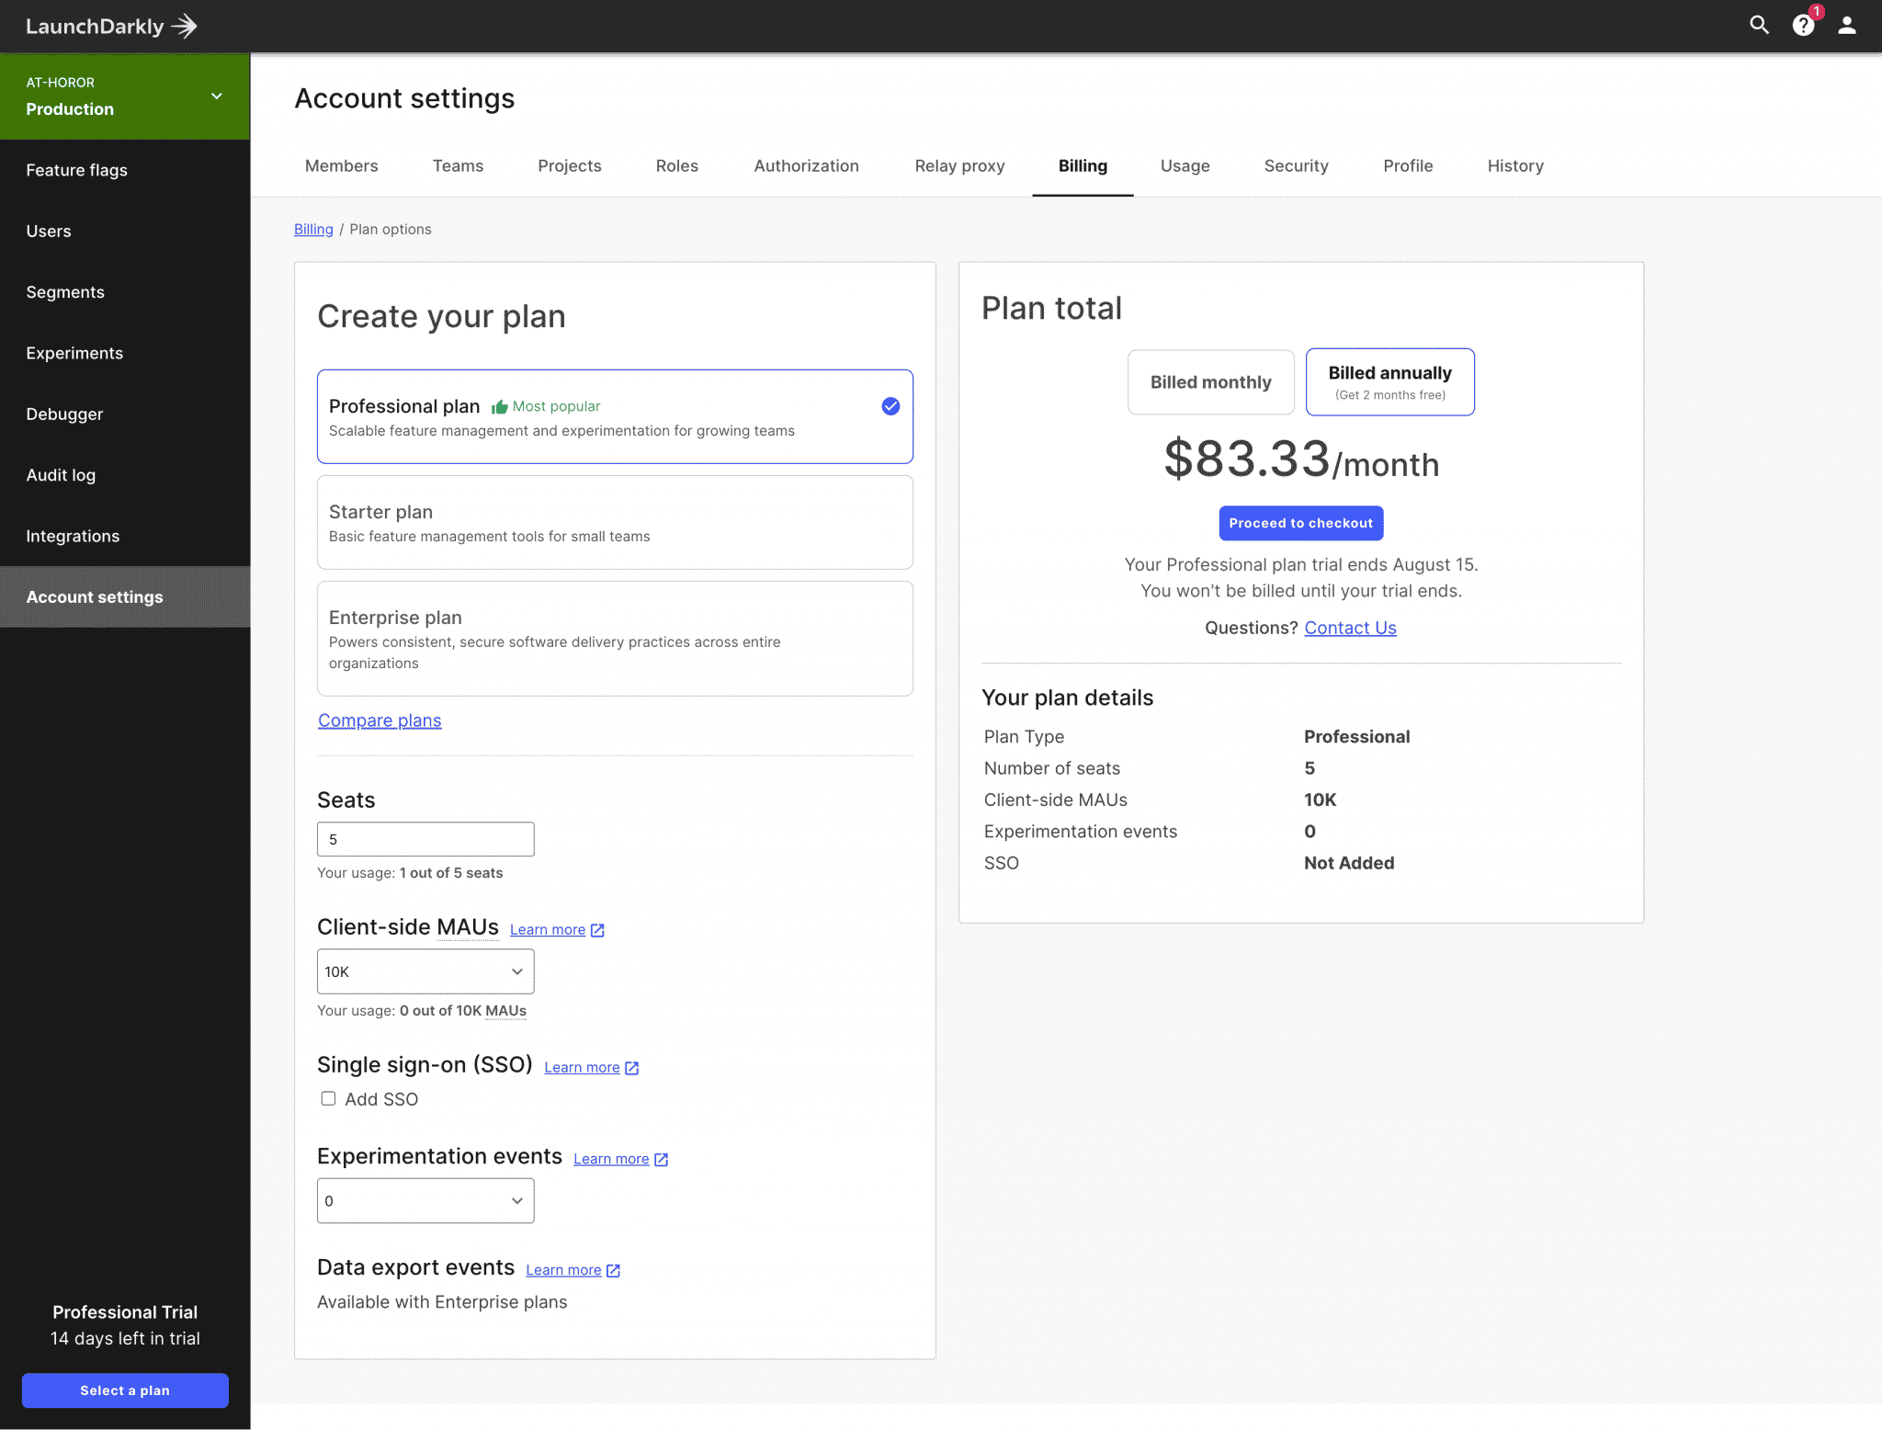Switch to Billed monthly billing cycle
Image resolution: width=1882 pixels, height=1430 pixels.
(1210, 381)
